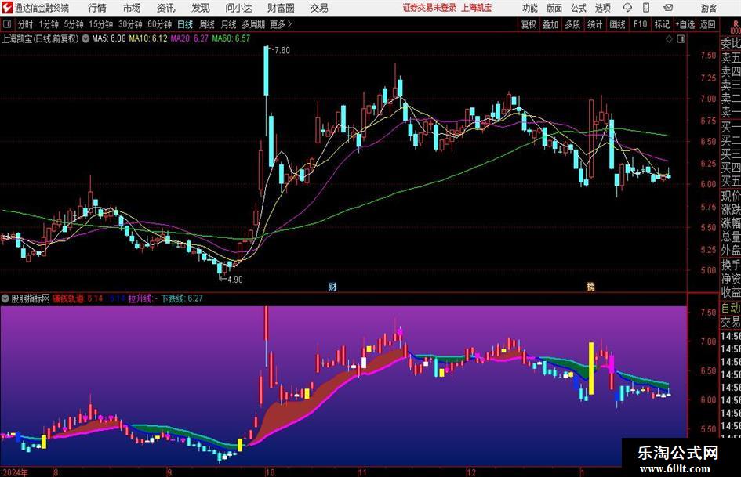Expand main chart indicator dropdown arrow
Screen dimensions: 741x477
pyautogui.click(x=85, y=38)
